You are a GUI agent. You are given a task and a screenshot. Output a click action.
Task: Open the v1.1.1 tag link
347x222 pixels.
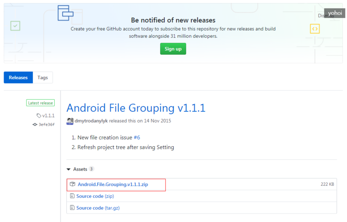(48, 115)
